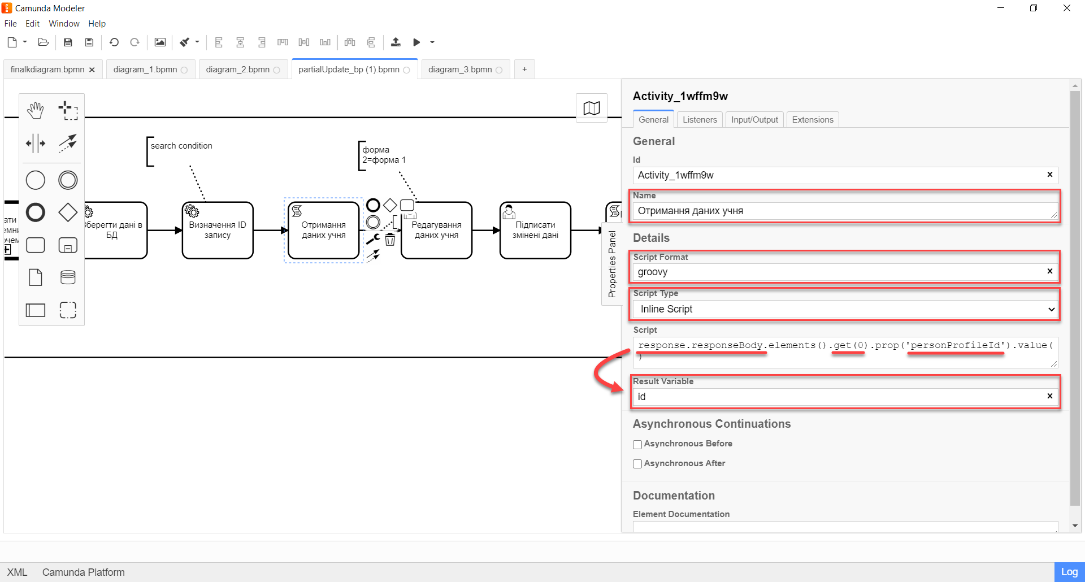The image size is (1085, 582).
Task: Align selected elements to the left
Action: coord(219,42)
